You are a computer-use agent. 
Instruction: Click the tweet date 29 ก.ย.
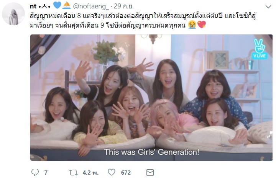[x=124, y=7]
